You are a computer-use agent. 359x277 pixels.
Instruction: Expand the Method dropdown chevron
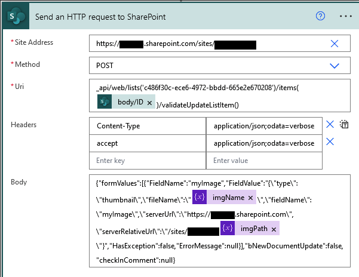point(335,66)
